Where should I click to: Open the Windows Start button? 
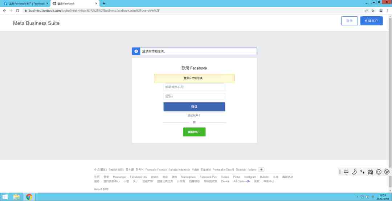(5, 197)
